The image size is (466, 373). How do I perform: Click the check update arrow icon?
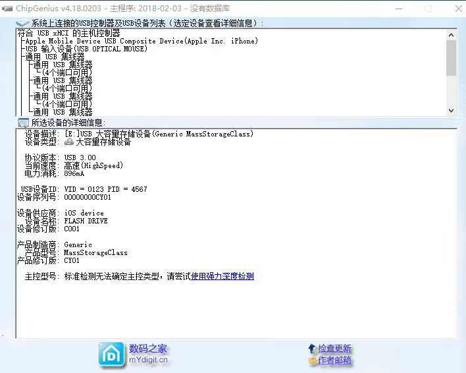312,349
